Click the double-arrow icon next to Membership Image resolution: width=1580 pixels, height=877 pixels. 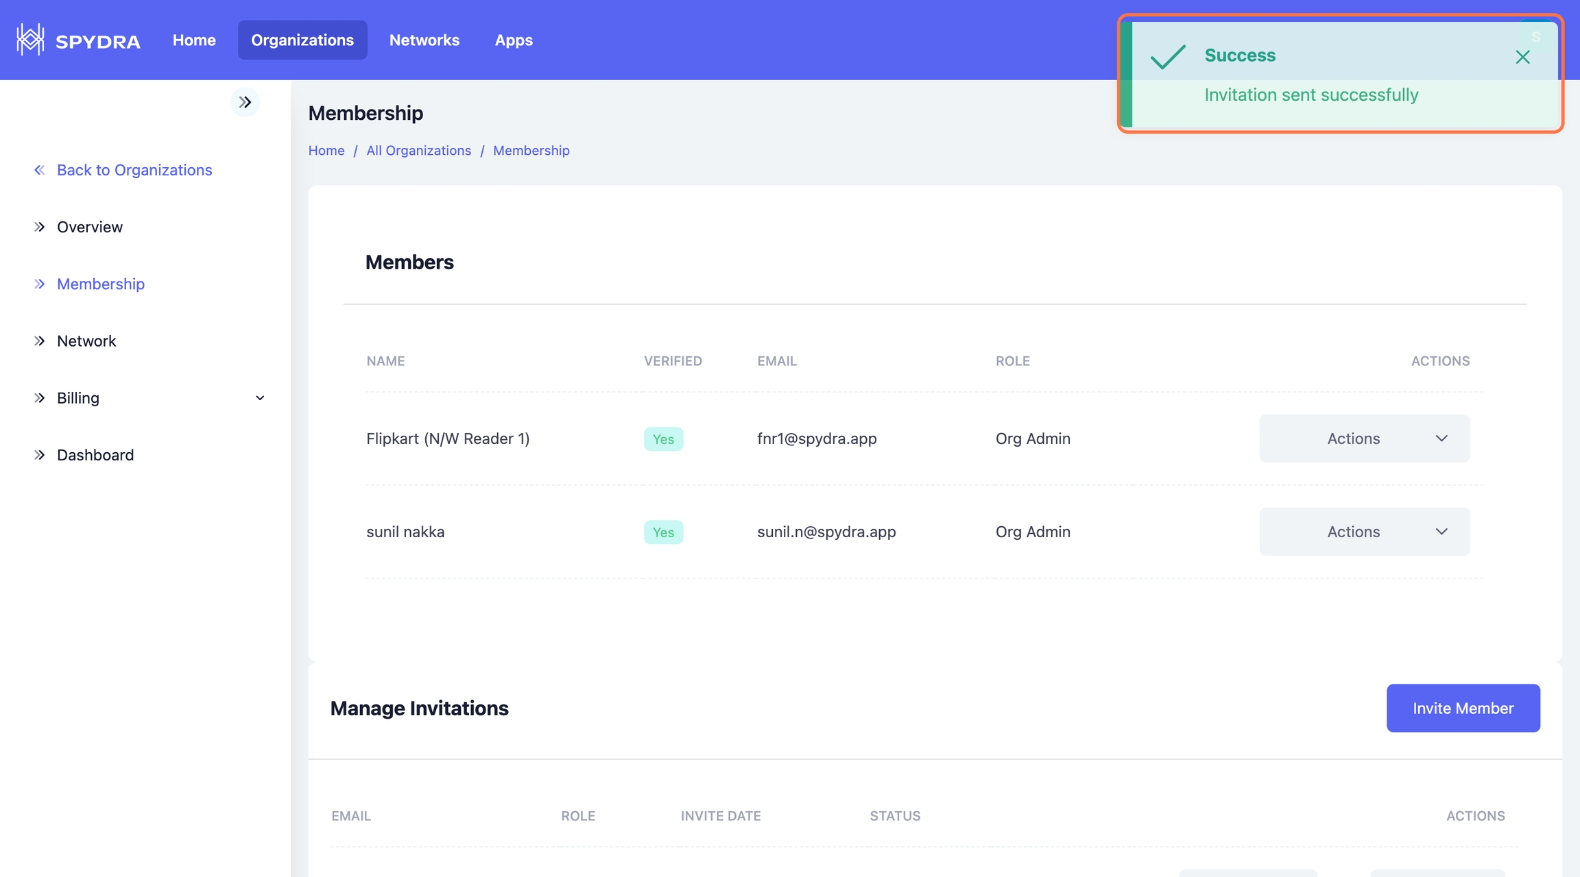click(40, 284)
